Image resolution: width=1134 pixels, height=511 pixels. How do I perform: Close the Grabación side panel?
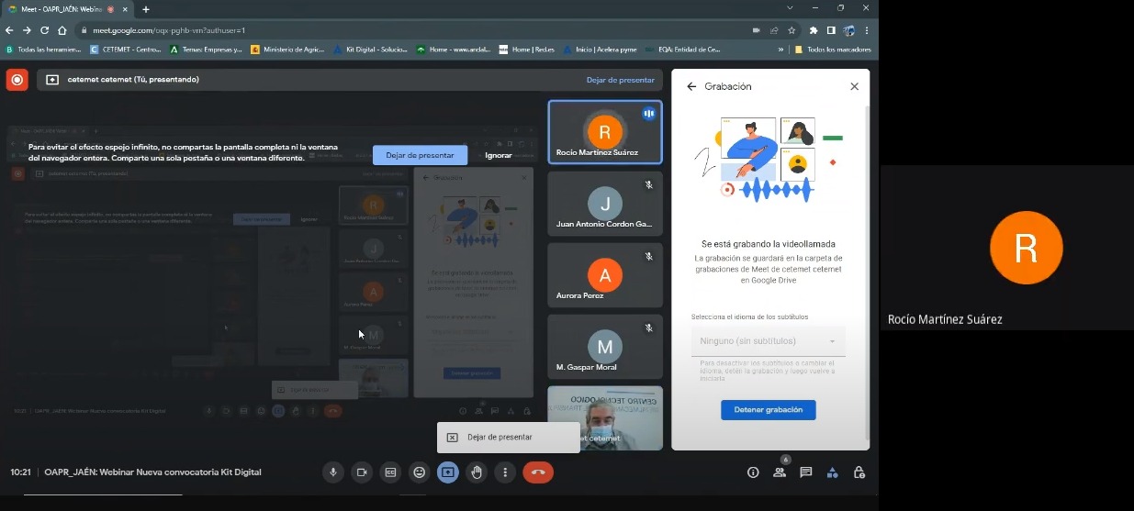tap(854, 86)
